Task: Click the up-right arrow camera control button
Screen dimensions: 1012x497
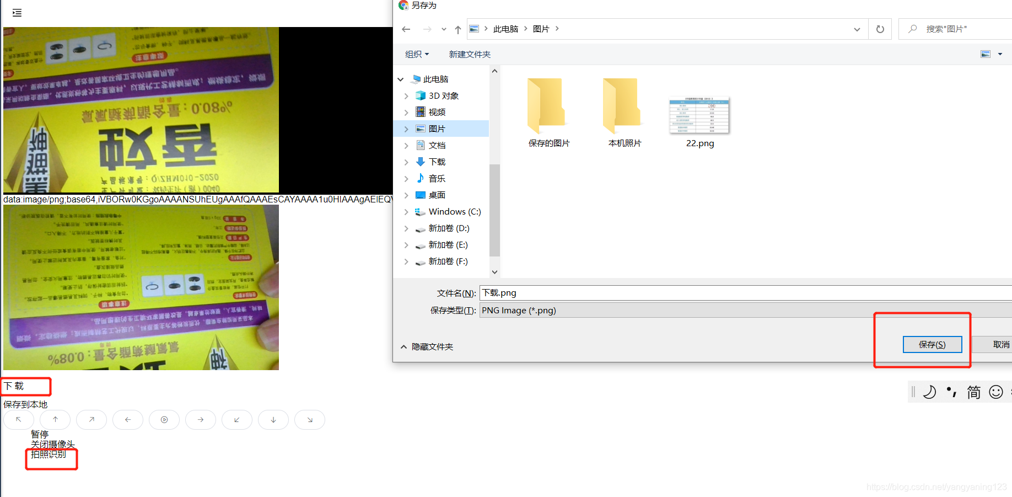Action: (x=91, y=420)
